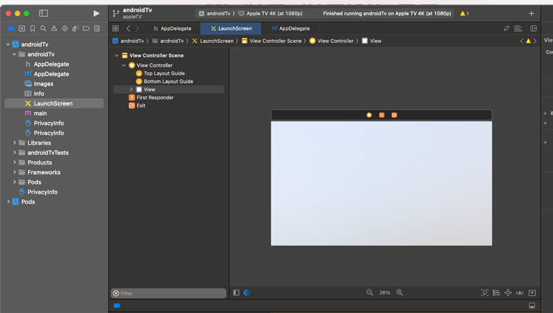
Task: Click the source control branch icon
Action: (115, 13)
